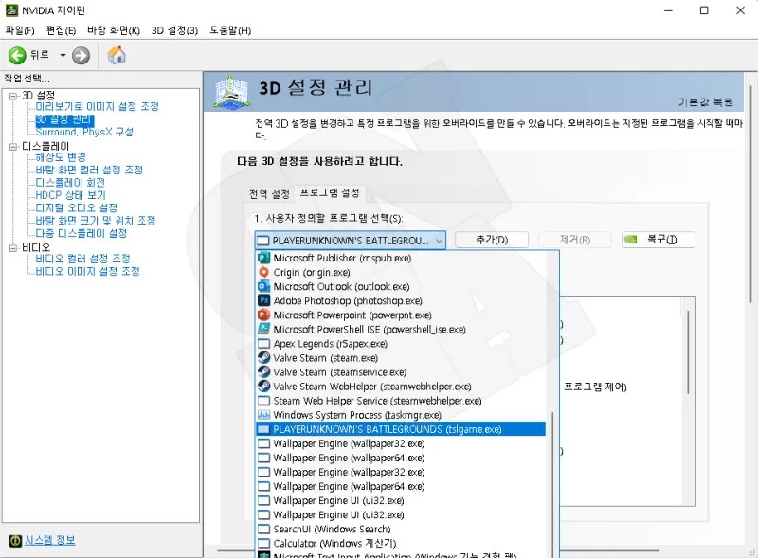Image resolution: width=758 pixels, height=558 pixels.
Task: Open 시스템 정보 link
Action: coord(50,541)
